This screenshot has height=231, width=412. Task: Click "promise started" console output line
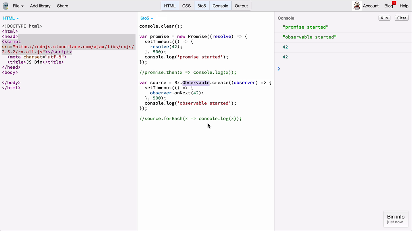(x=305, y=27)
